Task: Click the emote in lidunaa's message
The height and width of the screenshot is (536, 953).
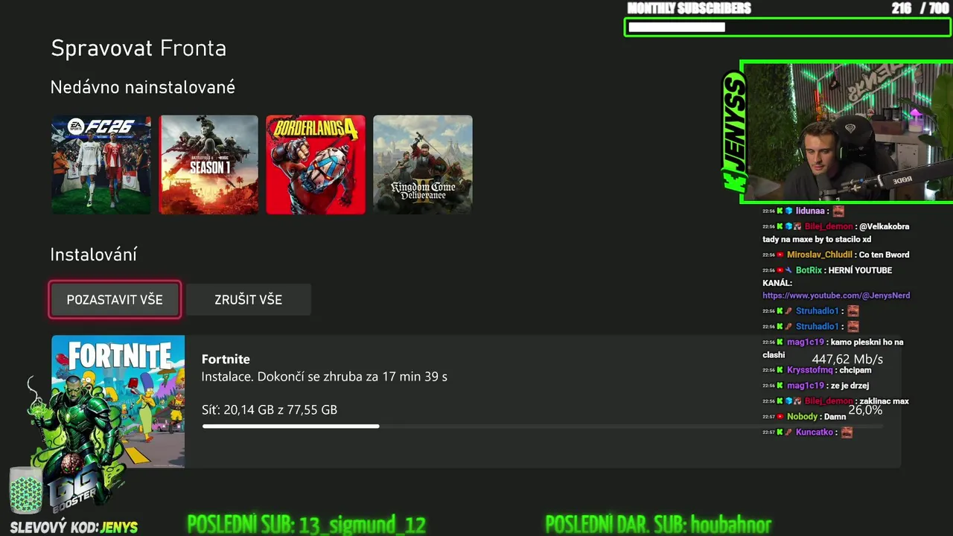Action: [838, 211]
